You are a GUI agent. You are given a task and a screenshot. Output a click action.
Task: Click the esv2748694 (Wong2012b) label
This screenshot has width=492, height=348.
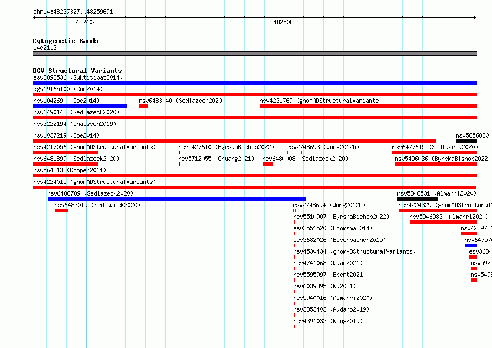[x=329, y=205]
